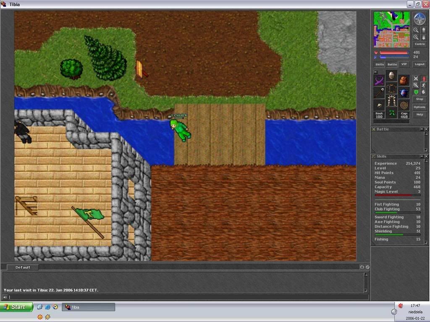Select the helmet equipment slot
Screen dimensions: 430x322
pyautogui.click(x=391, y=75)
